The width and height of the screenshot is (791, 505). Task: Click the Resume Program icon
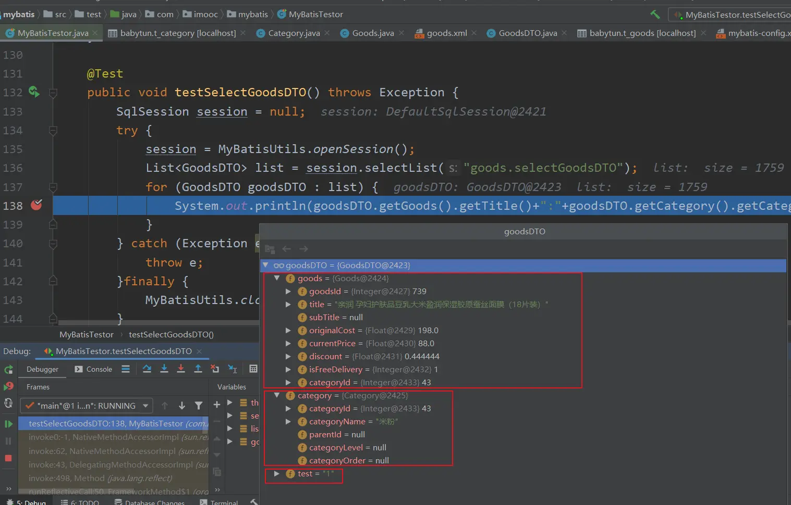pos(8,424)
